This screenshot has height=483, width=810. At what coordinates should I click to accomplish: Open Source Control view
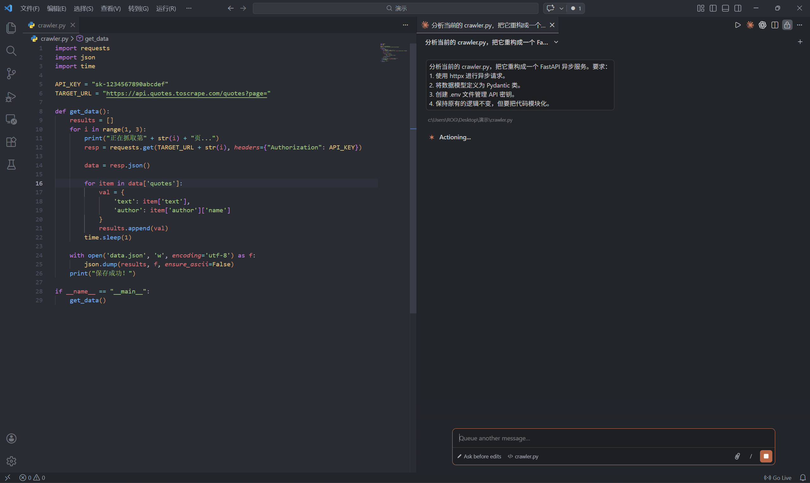(x=11, y=74)
